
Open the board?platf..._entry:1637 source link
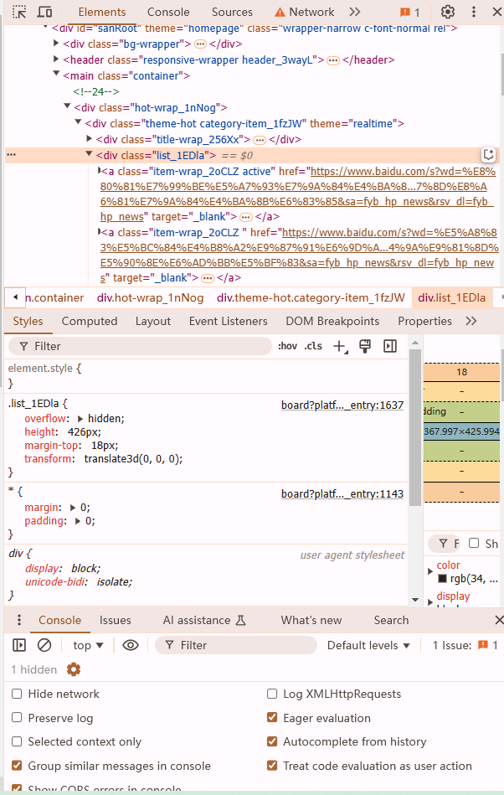point(342,405)
